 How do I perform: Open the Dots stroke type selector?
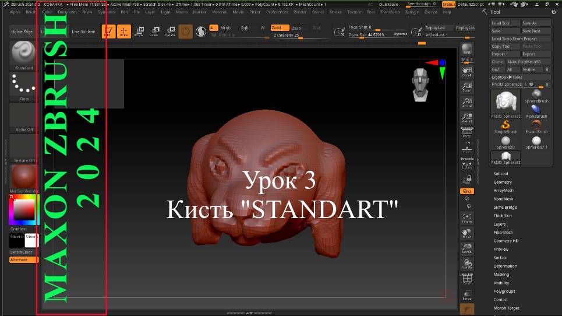(24, 86)
